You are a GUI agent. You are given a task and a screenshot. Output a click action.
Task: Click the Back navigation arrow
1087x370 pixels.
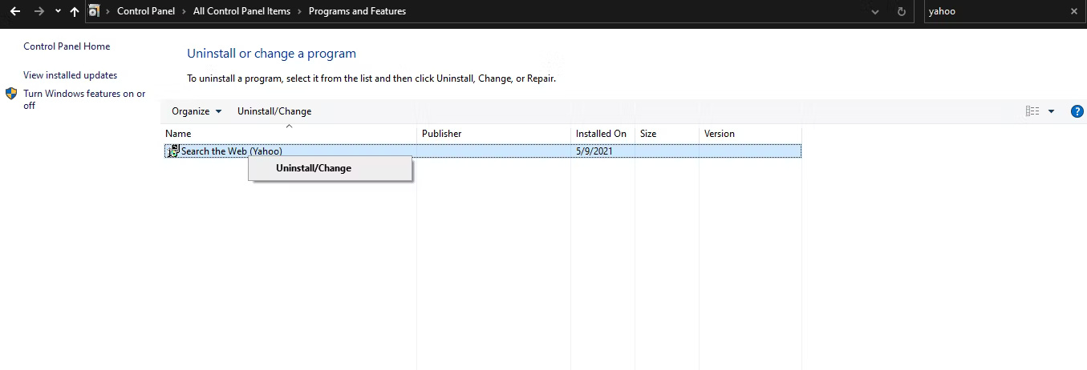pyautogui.click(x=14, y=12)
